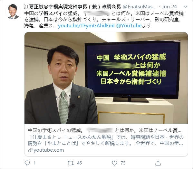The image size is (193, 169).
Task: Click the chain link icon beside youtube.com
Action: pos(30,150)
